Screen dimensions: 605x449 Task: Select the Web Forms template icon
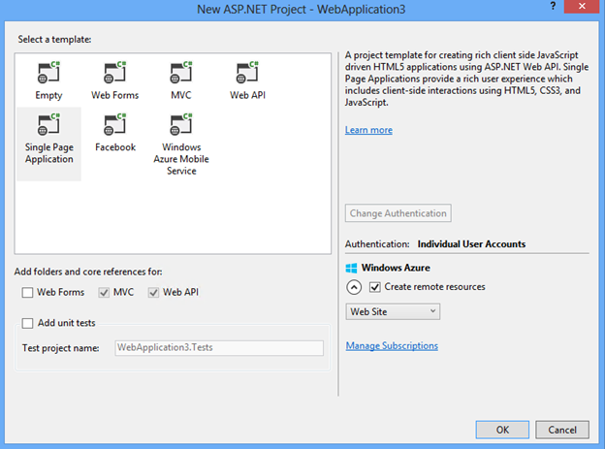coord(115,73)
